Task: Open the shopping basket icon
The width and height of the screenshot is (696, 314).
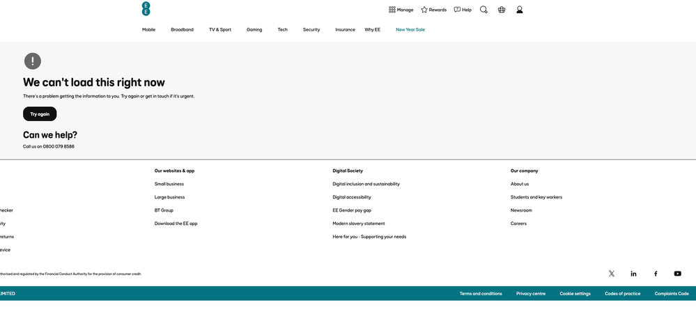Action: tap(502, 10)
